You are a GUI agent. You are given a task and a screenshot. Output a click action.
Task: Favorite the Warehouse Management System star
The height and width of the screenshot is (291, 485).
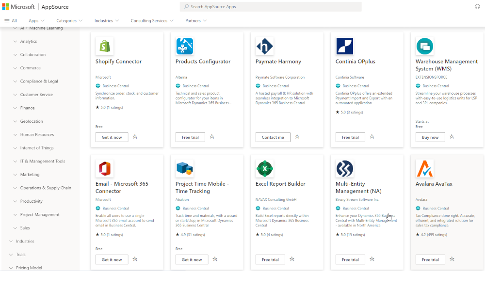[452, 137]
